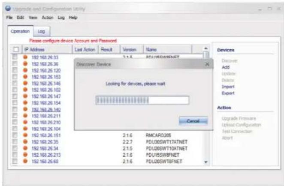Click Upload Configuration under Action
This screenshot has width=284, height=186.
click(x=241, y=125)
